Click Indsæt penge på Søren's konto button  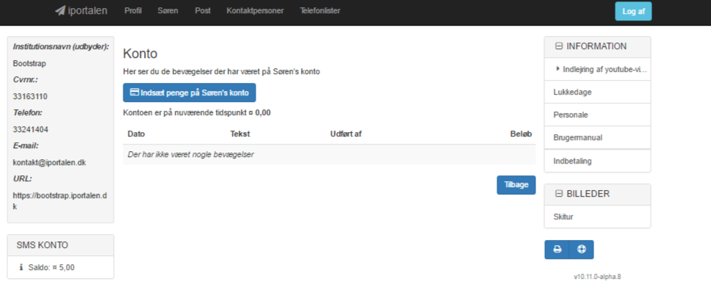click(x=190, y=92)
